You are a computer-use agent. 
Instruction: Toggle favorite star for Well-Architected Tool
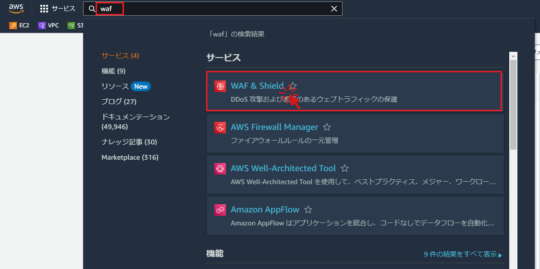coord(344,169)
